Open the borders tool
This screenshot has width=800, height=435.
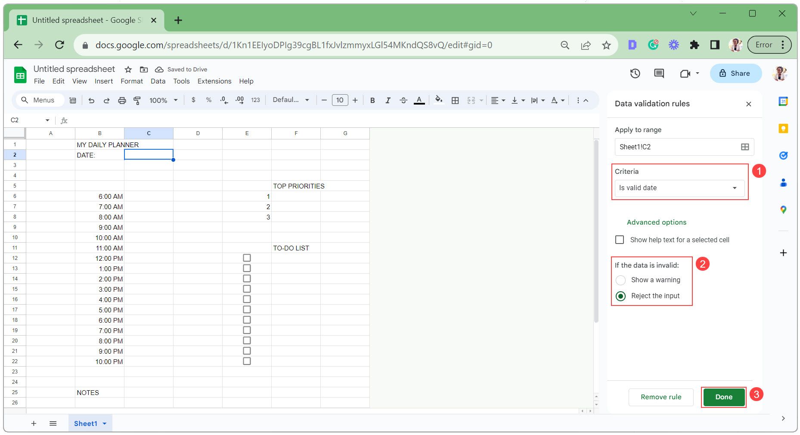[x=455, y=100]
